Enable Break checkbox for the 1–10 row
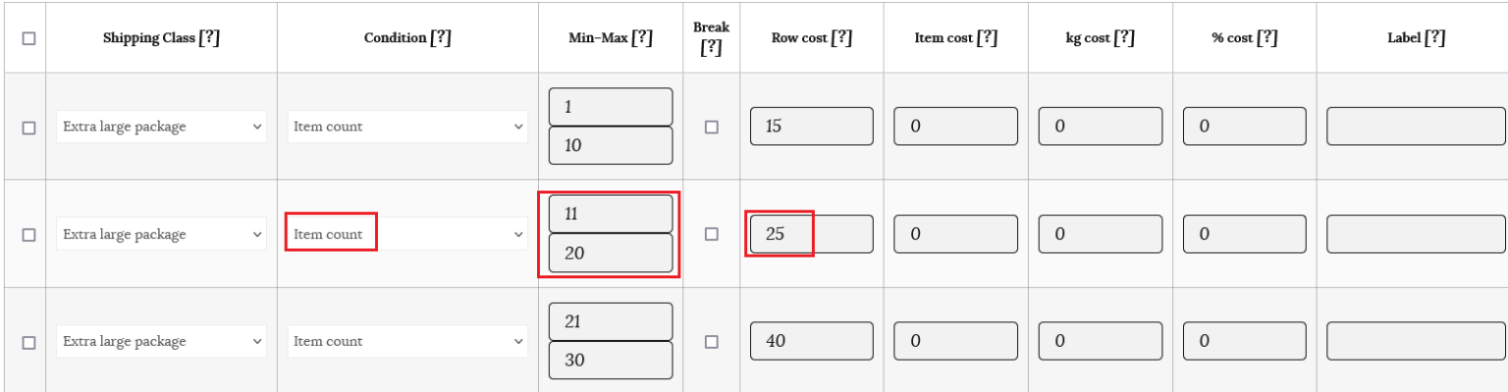The image size is (1508, 392). point(712,126)
